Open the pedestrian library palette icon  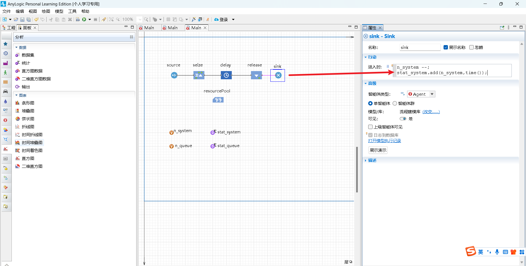pyautogui.click(x=5, y=72)
